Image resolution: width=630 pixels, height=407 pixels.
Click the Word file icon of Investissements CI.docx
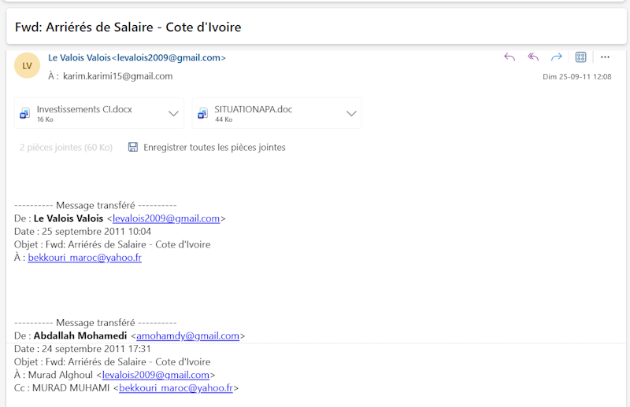coord(24,114)
